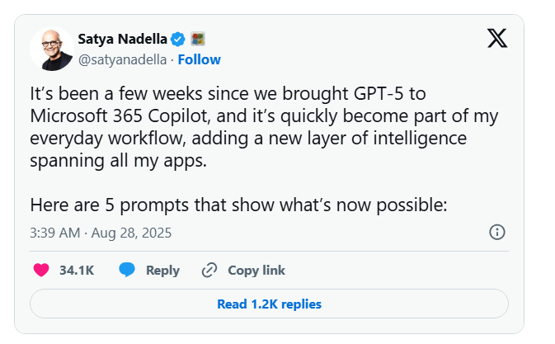Open the Read 1.2K replies button

click(x=269, y=304)
